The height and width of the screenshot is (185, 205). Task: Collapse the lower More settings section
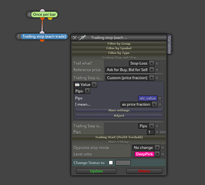point(119,142)
